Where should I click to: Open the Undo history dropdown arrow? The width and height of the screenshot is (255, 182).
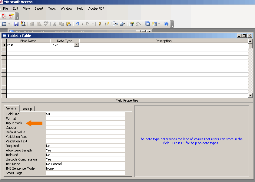coord(82,24)
